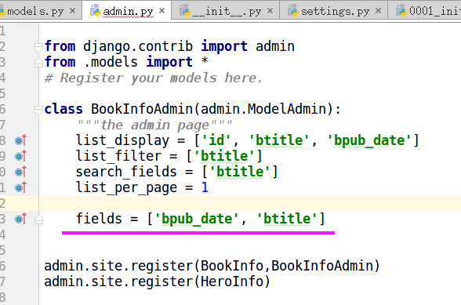Click the 'search_fields' attribute name

coord(126,172)
